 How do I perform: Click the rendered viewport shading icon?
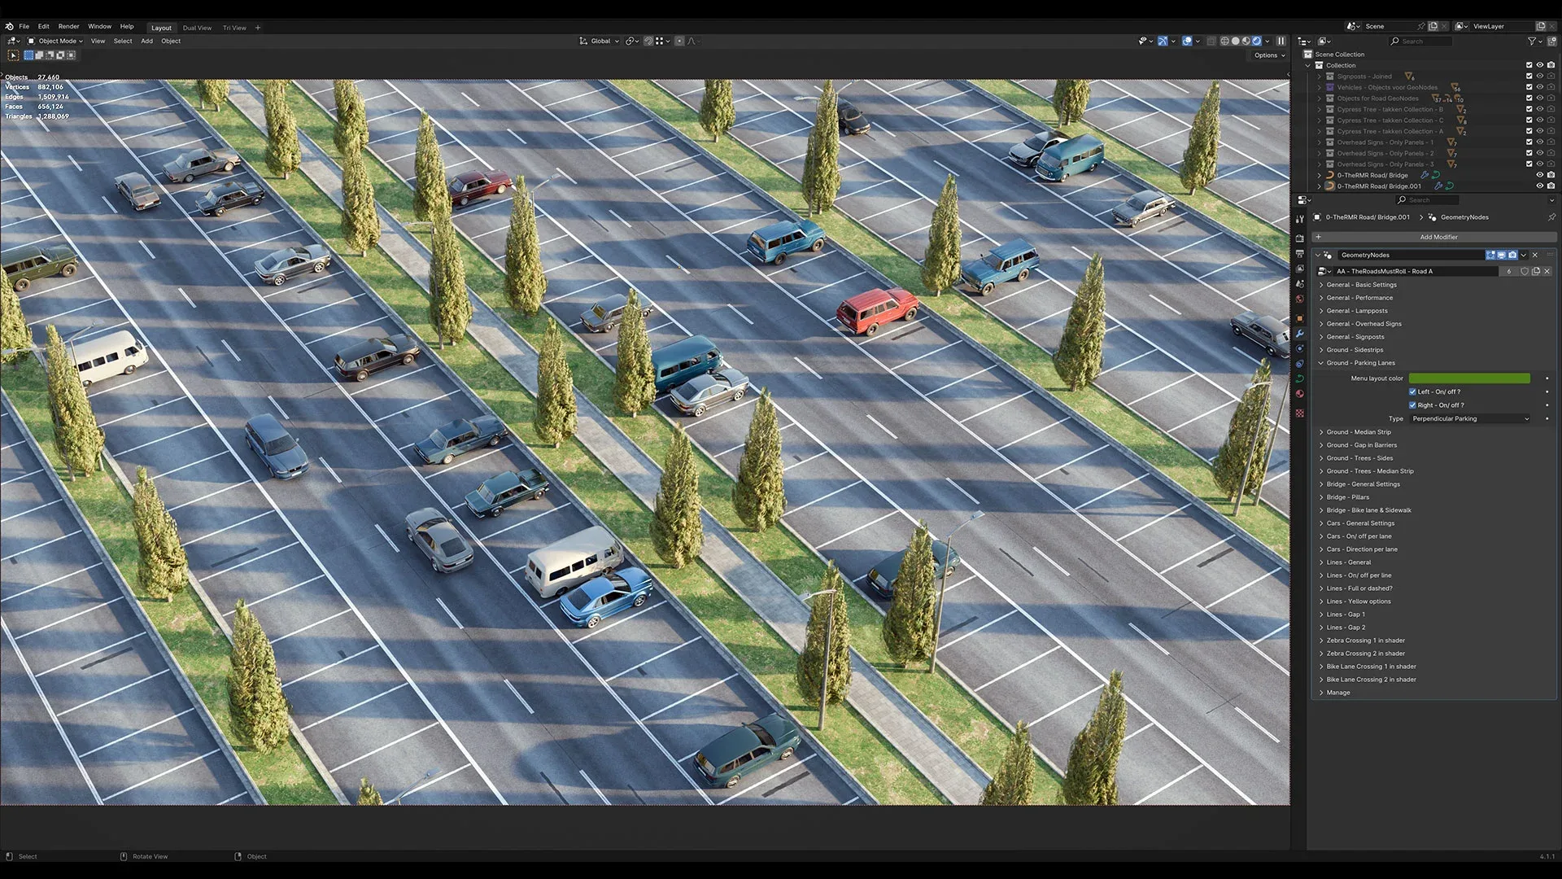tap(1257, 41)
